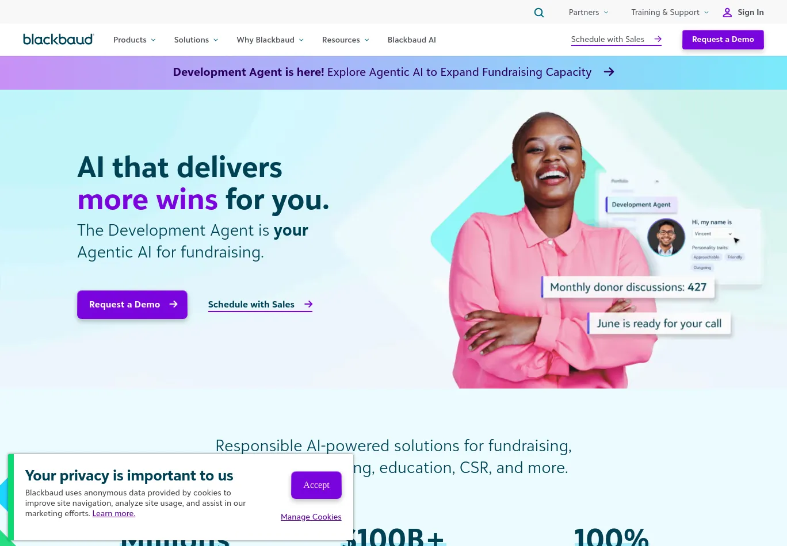Open the Partners dropdown
The image size is (787, 546).
pyautogui.click(x=589, y=12)
